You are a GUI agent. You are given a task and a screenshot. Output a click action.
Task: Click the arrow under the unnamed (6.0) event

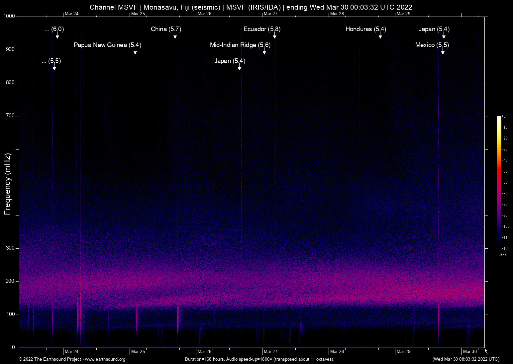pos(57,36)
